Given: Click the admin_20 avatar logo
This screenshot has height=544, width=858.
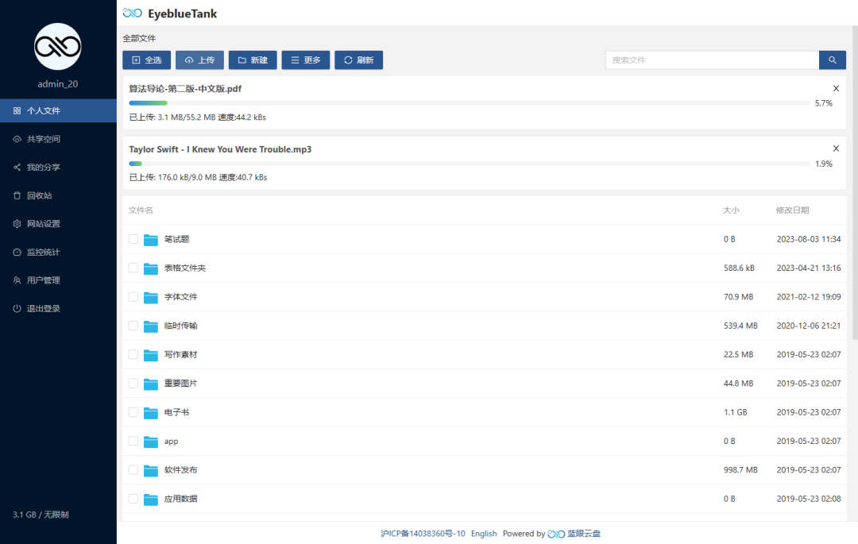Looking at the screenshot, I should (58, 47).
